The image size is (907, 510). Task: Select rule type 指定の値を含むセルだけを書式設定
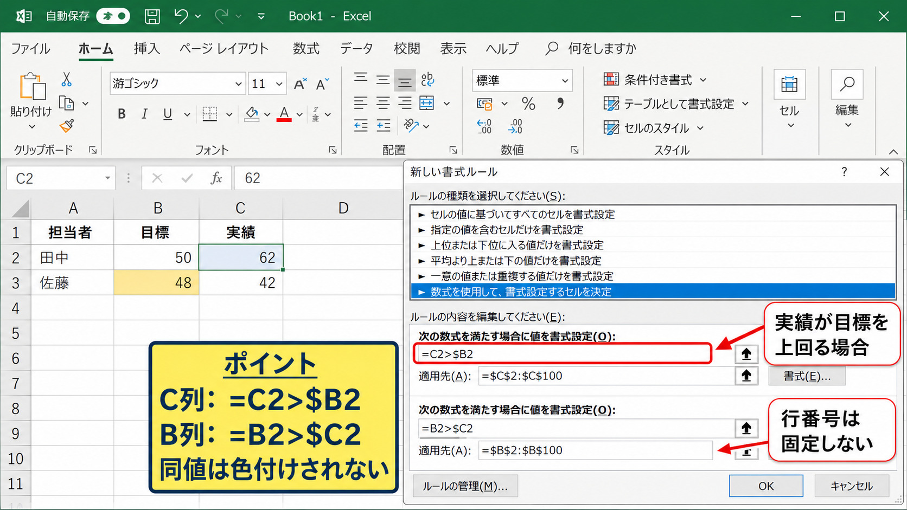(x=653, y=230)
